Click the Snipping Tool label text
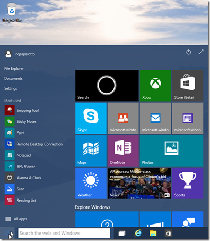 click(28, 110)
